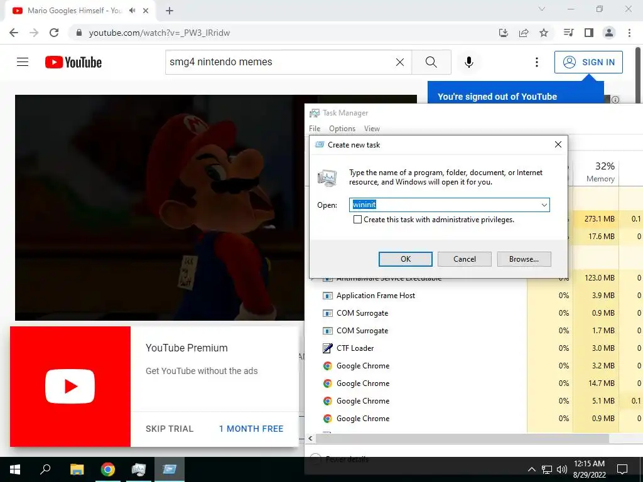Open the taskbar clock and date
This screenshot has width=643, height=482.
point(589,469)
